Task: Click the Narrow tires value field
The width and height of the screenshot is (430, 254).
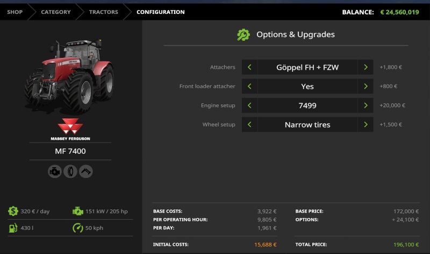Action: point(307,125)
